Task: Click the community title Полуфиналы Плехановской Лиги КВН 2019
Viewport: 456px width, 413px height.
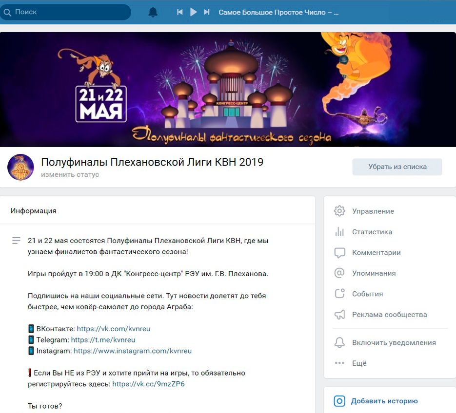Action: pyautogui.click(x=152, y=162)
